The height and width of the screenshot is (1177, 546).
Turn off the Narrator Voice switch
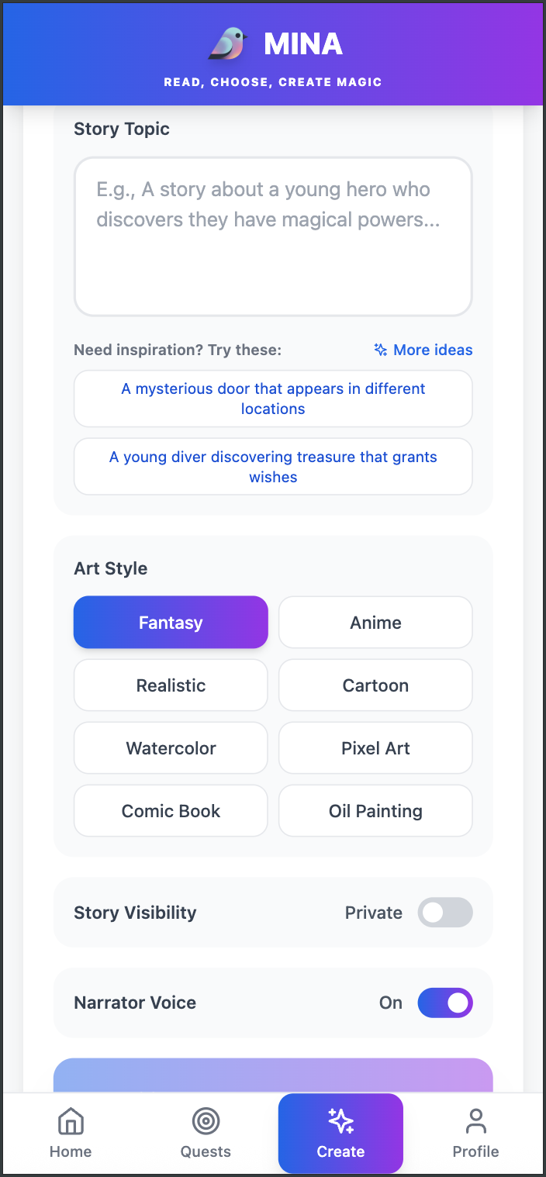[444, 1003]
